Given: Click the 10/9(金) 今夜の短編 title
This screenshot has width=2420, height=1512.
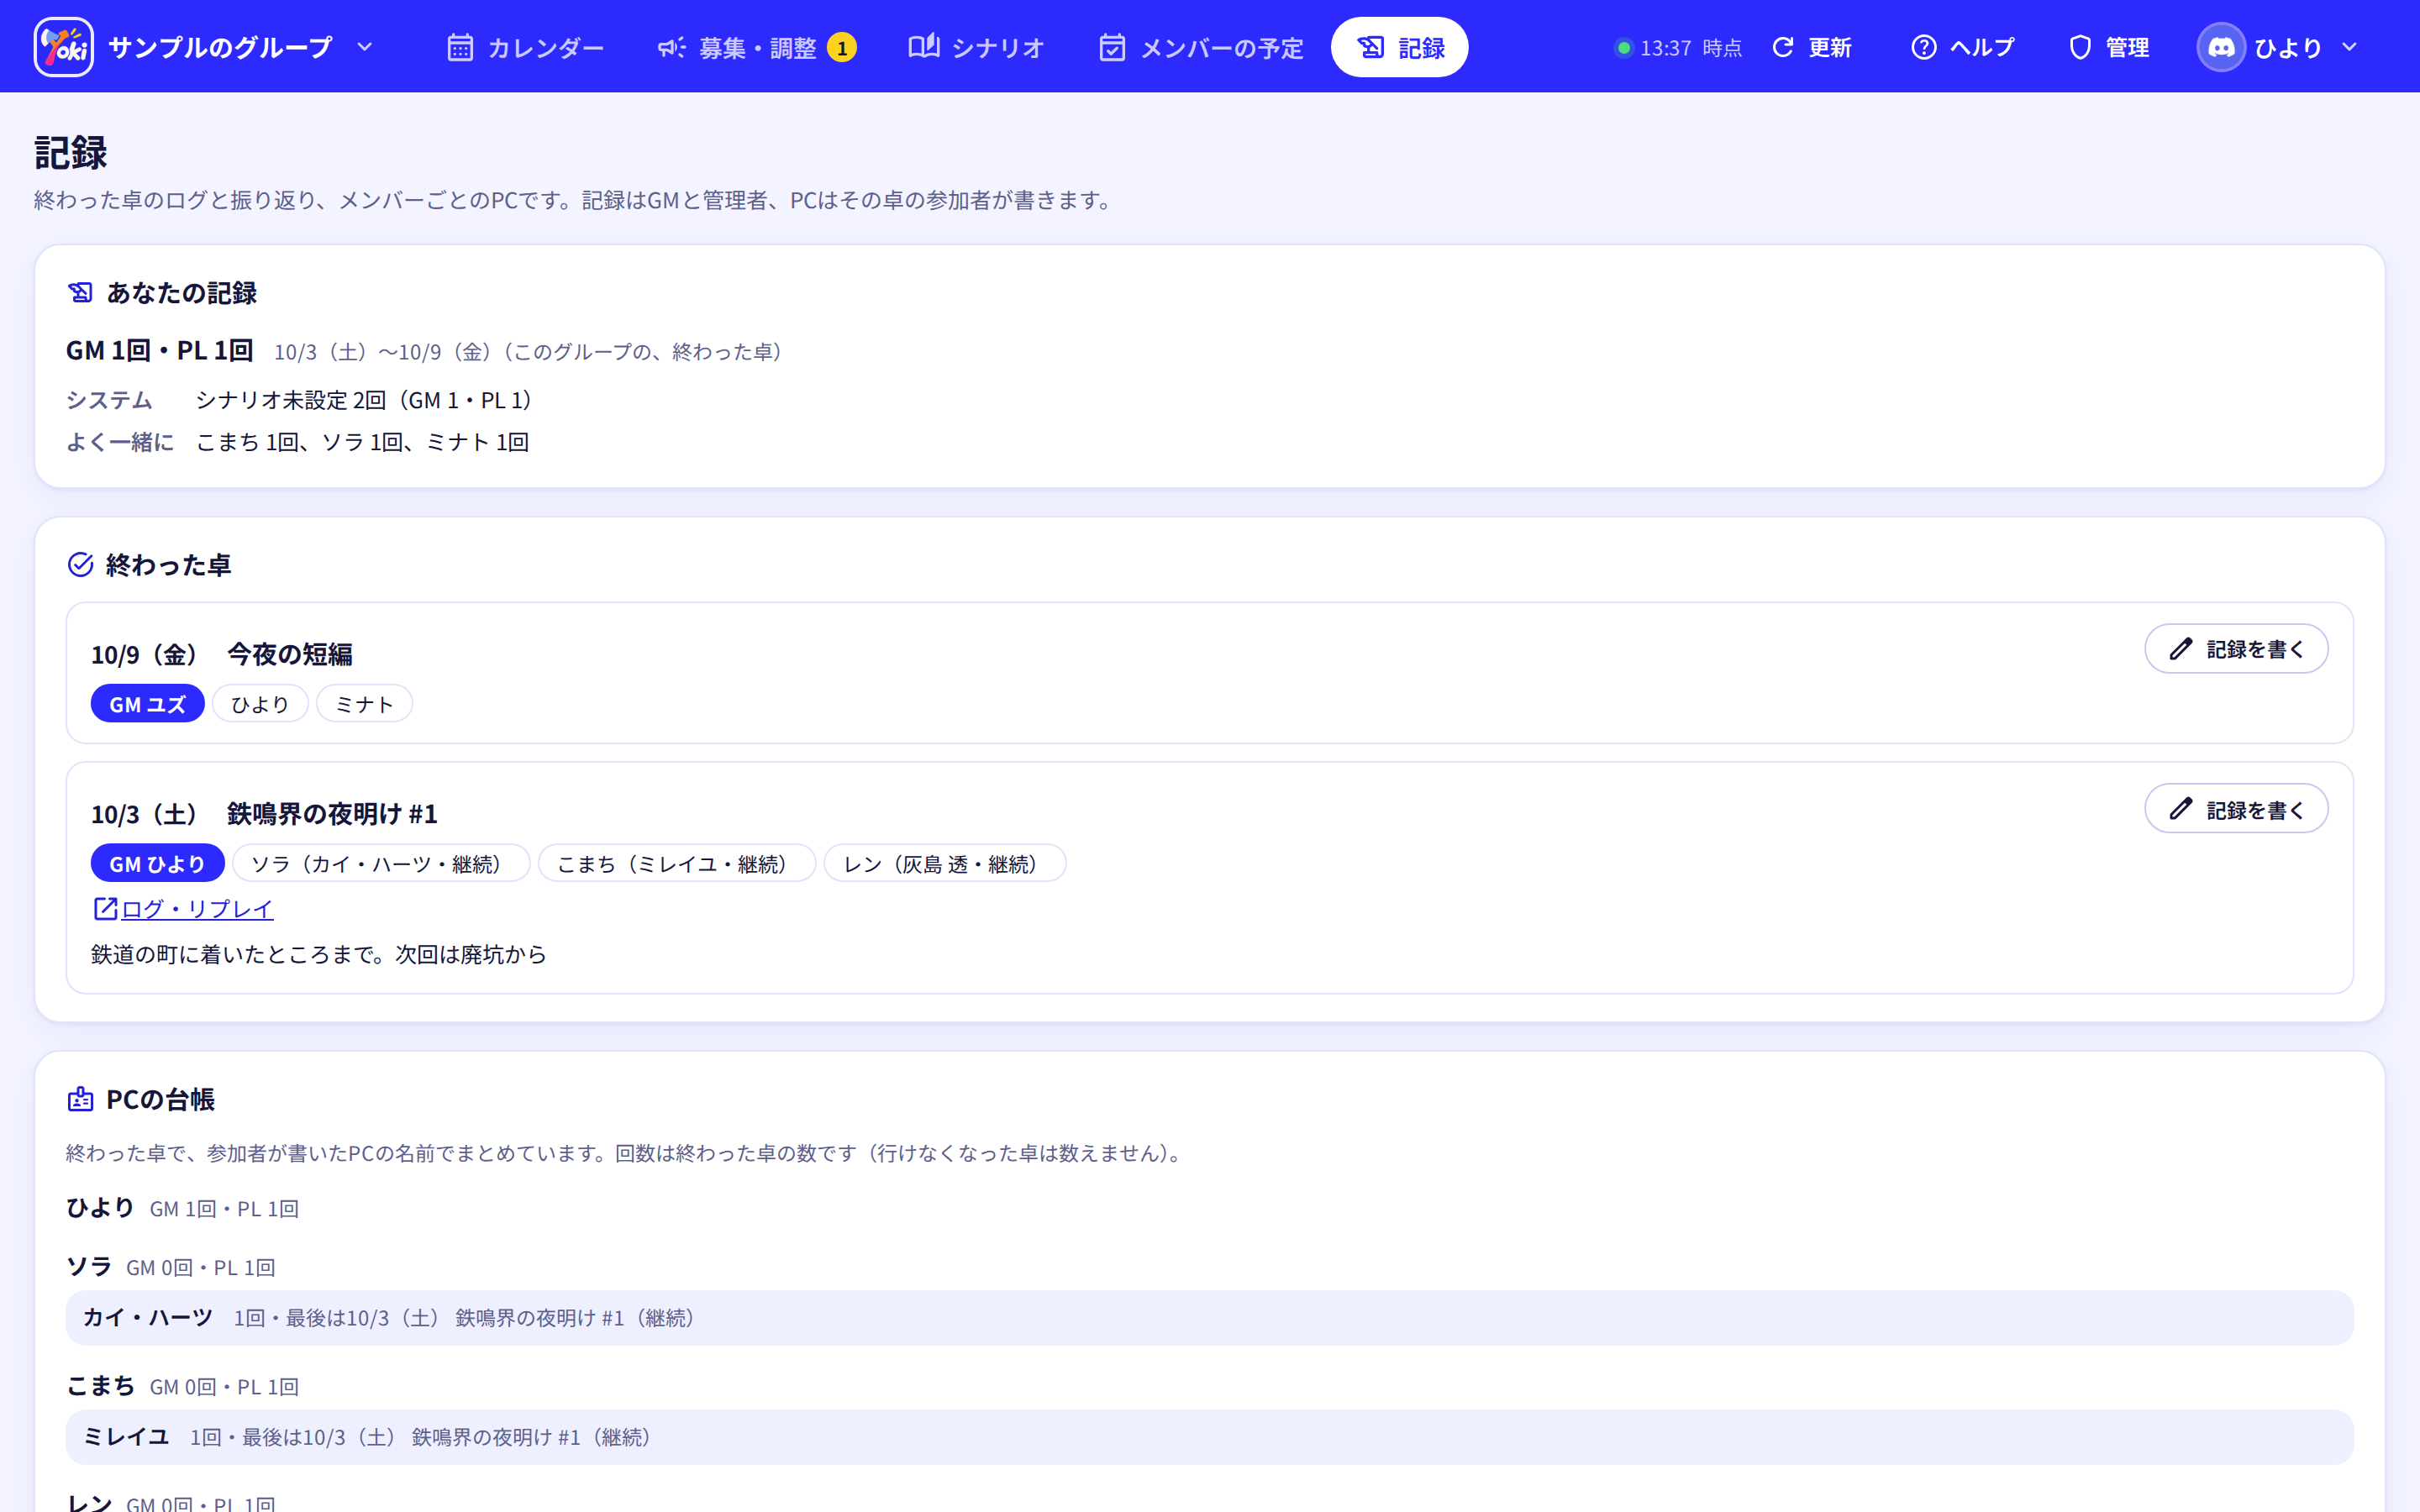Looking at the screenshot, I should click(222, 654).
